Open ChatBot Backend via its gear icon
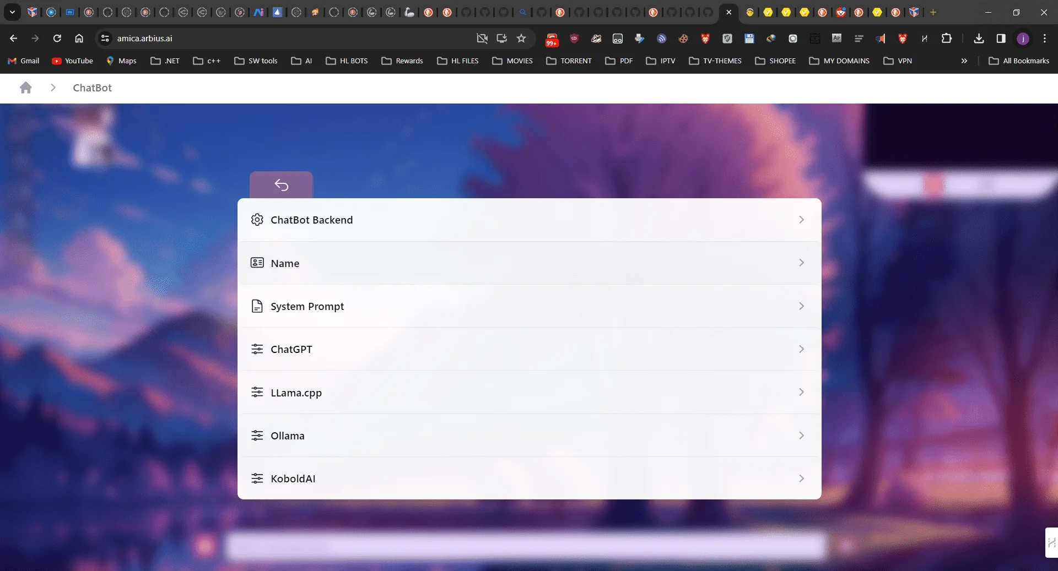1058x571 pixels. 257,220
